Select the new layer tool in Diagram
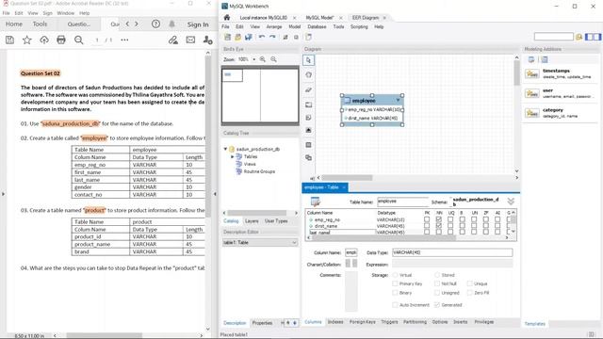This screenshot has width=603, height=339. click(308, 105)
